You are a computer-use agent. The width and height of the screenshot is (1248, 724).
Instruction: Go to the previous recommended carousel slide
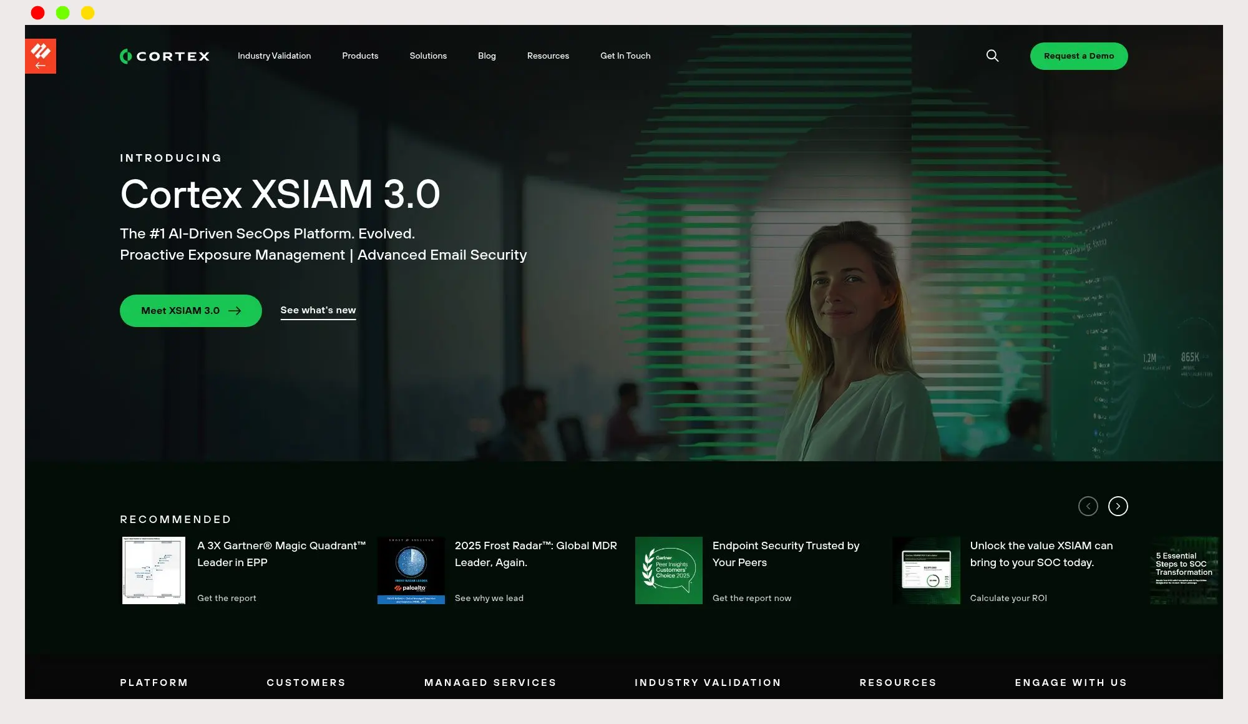coord(1088,506)
